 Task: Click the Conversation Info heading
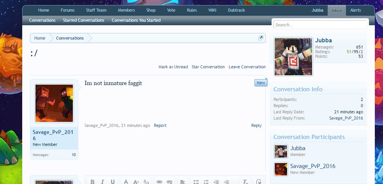pos(298,89)
